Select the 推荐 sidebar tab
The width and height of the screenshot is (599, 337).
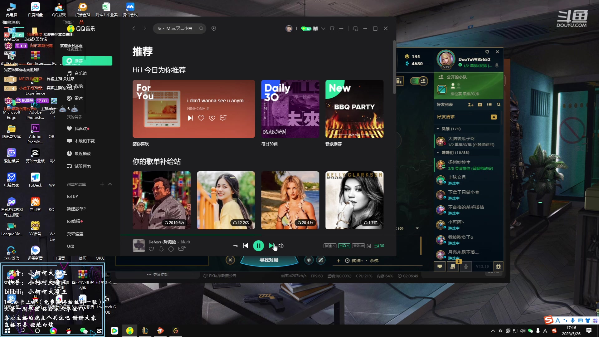tap(87, 61)
